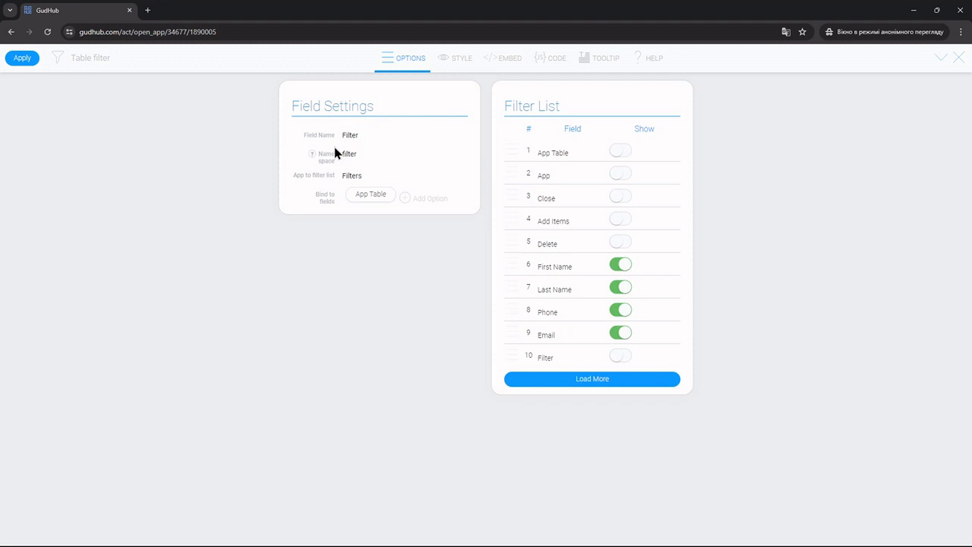972x547 pixels.
Task: Switch to the STYLE tab
Action: pos(455,58)
